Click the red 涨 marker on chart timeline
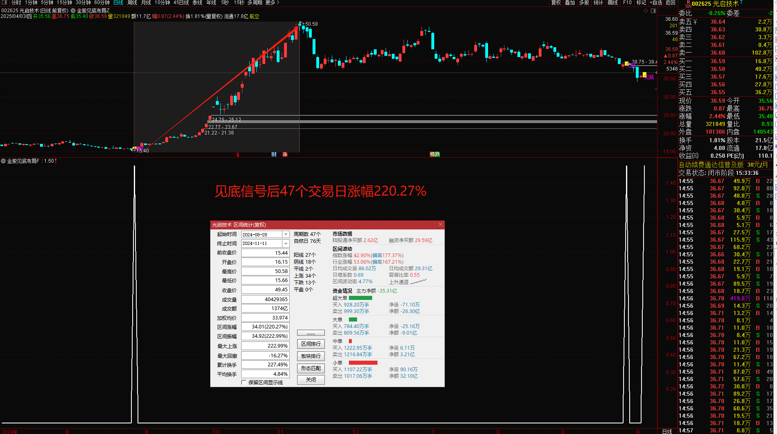 click(x=285, y=154)
